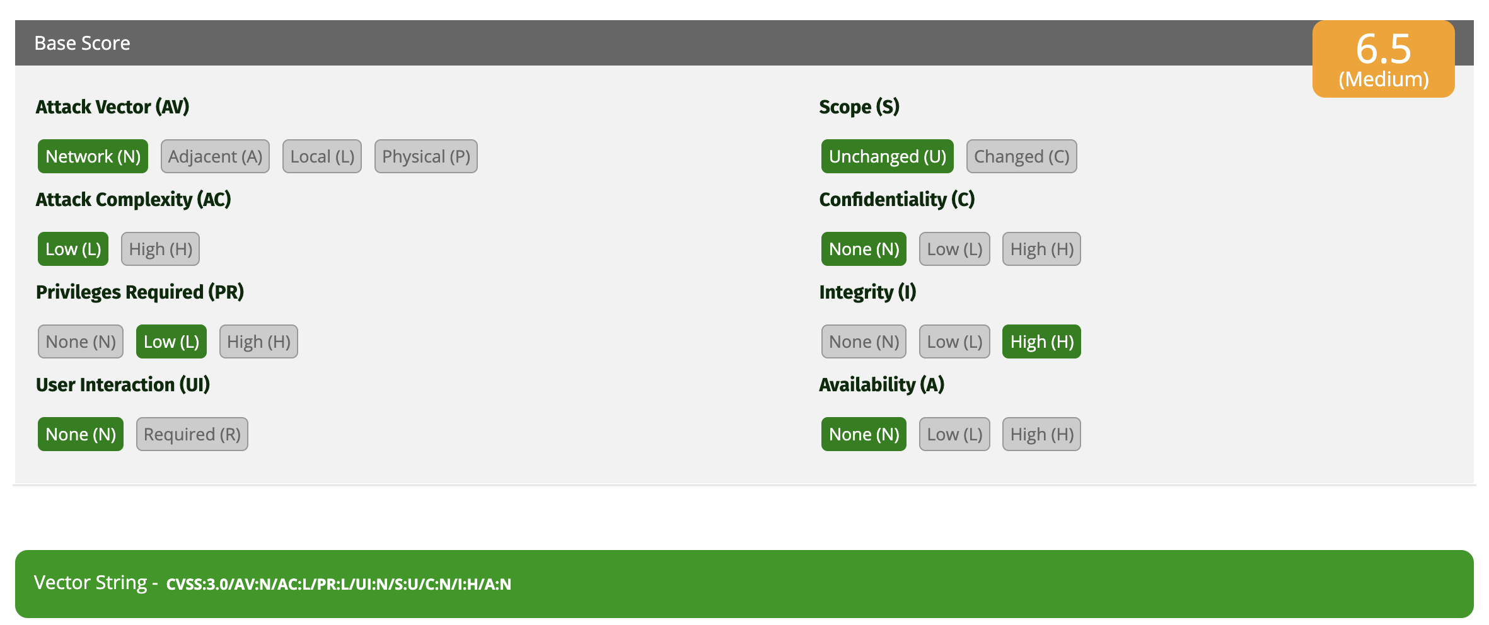Set Privileges Required to None (N)

(x=81, y=341)
